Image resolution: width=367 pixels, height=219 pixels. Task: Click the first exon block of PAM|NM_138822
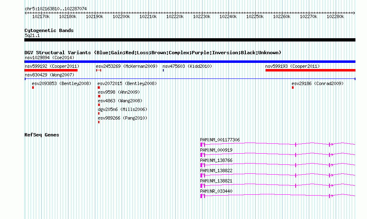[201, 175]
